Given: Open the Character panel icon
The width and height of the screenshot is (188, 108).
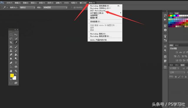Looking at the screenshot, I should tap(165, 46).
